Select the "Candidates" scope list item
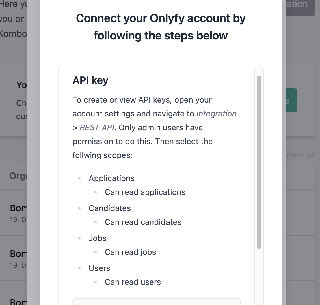Viewport: 320px width, 305px height. click(110, 208)
